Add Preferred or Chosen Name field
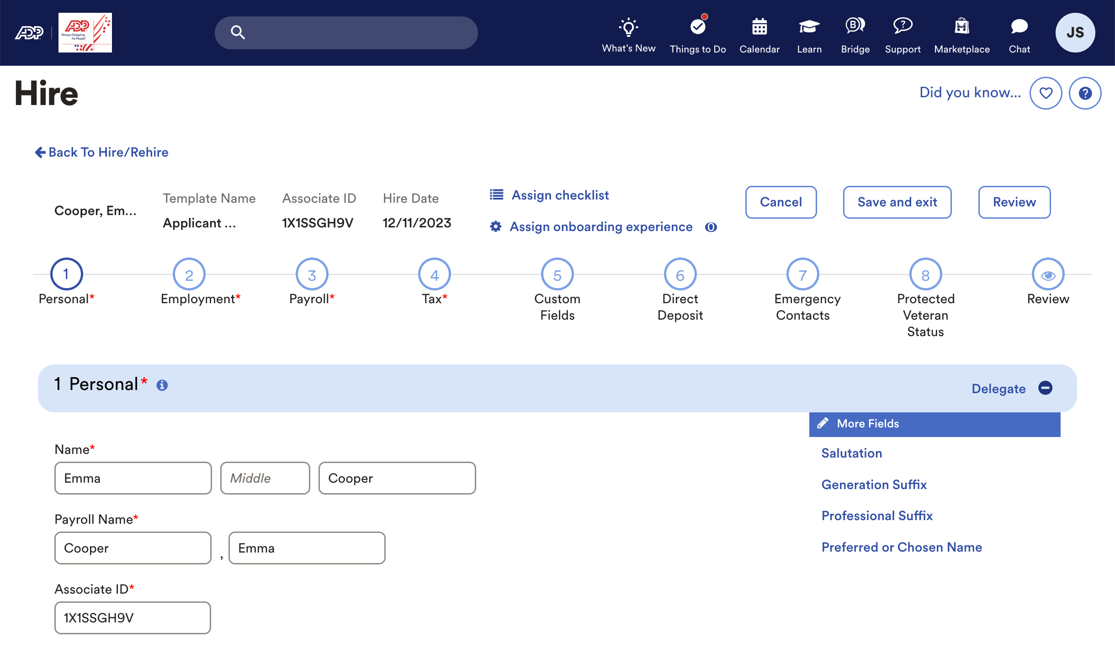 tap(902, 547)
